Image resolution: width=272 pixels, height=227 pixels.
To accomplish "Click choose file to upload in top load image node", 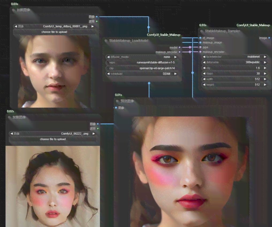I will (54, 32).
